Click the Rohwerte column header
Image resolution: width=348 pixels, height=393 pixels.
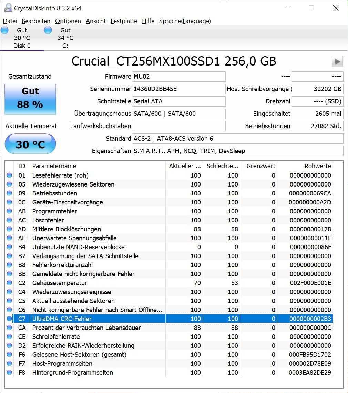point(305,166)
